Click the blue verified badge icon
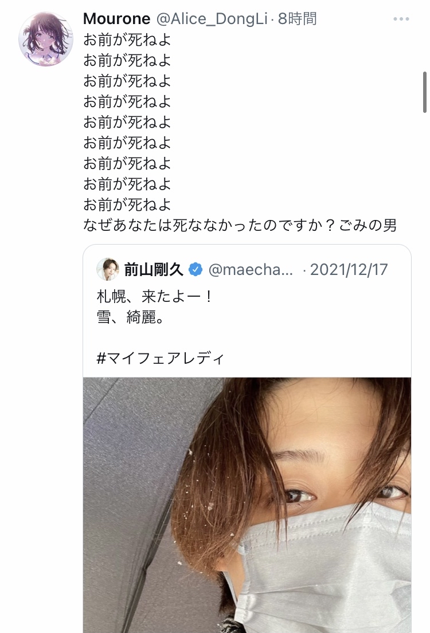430x633 pixels. (x=197, y=269)
